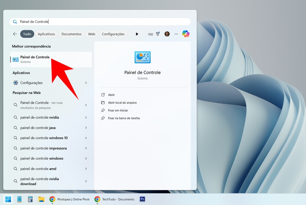Click the search magnifier icon in search box
Screen dimensions: 306x205
pos(15,22)
